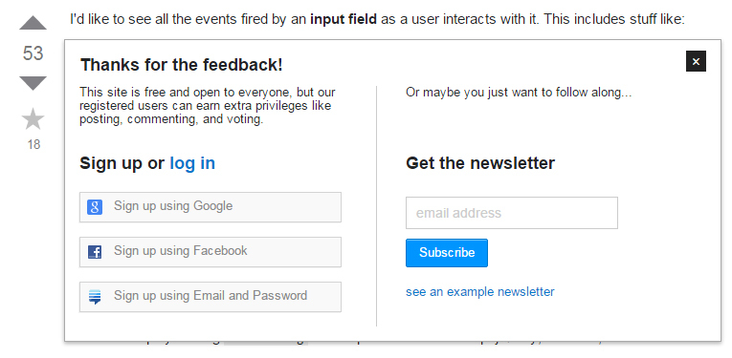Click the bold input field text in question

344,19
